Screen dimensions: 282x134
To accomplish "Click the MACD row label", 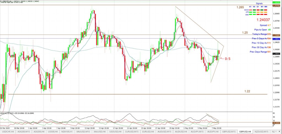I will 246,10.
